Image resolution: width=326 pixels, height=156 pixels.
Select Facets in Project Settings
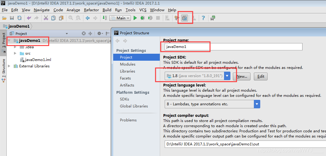click(x=125, y=78)
